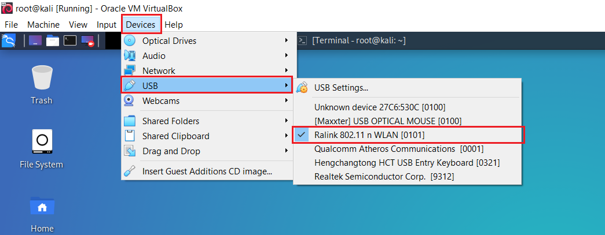Screen dimensions: 605x235
Task: Click the terminal launcher icon in panel
Action: pos(70,40)
